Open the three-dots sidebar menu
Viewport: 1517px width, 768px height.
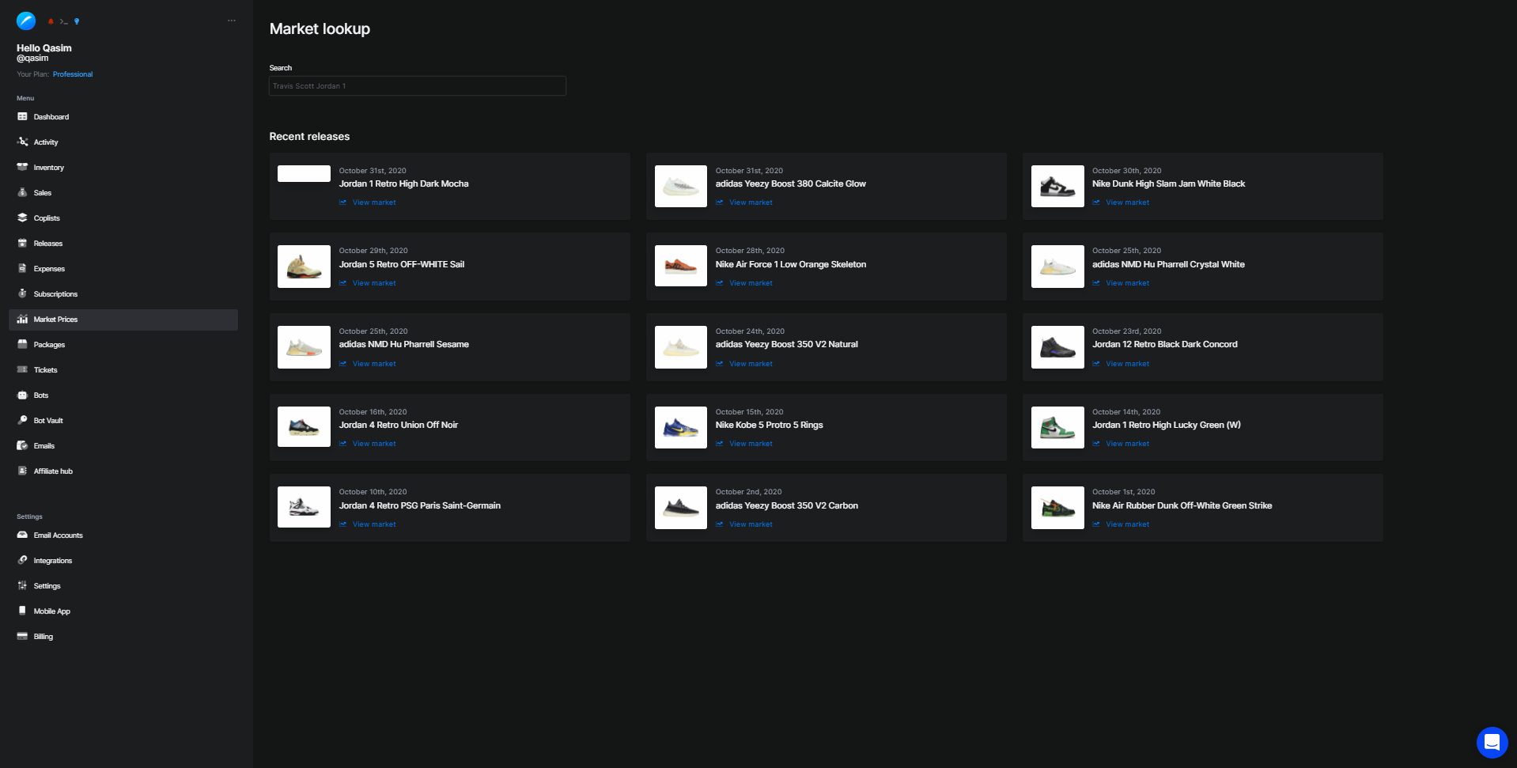click(x=231, y=21)
